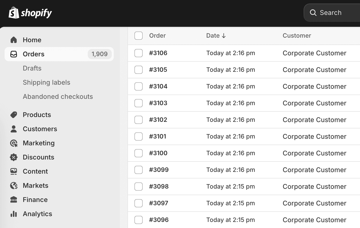Click the Analytics bar chart icon
The width and height of the screenshot is (360, 228).
click(x=14, y=214)
